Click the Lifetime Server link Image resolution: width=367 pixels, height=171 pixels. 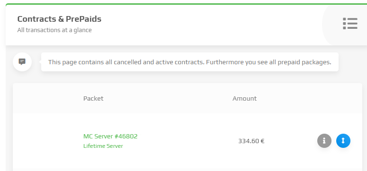click(x=103, y=146)
